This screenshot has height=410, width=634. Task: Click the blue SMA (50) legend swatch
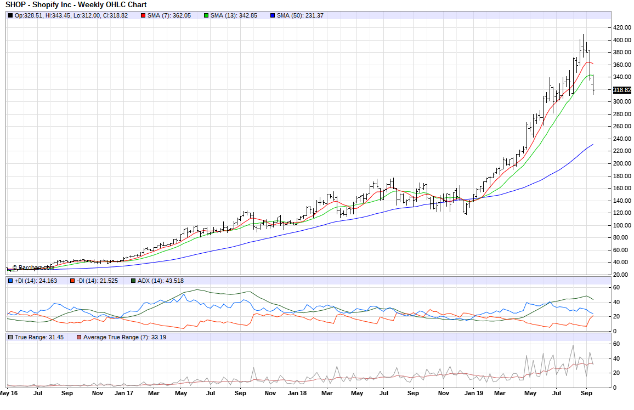tap(273, 15)
